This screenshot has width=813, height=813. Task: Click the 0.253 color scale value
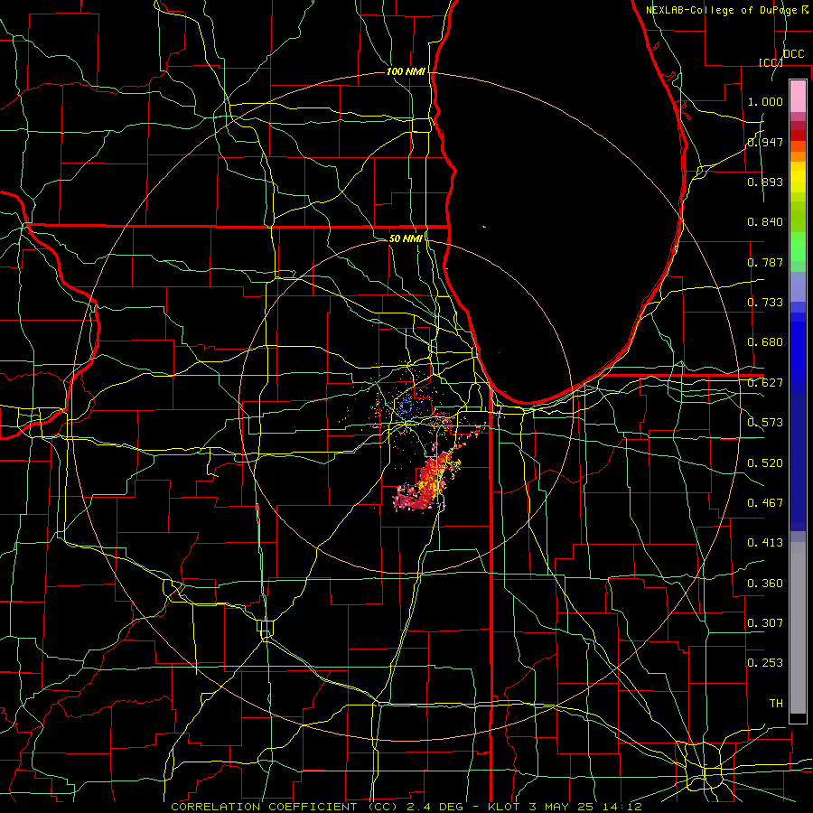tap(765, 663)
